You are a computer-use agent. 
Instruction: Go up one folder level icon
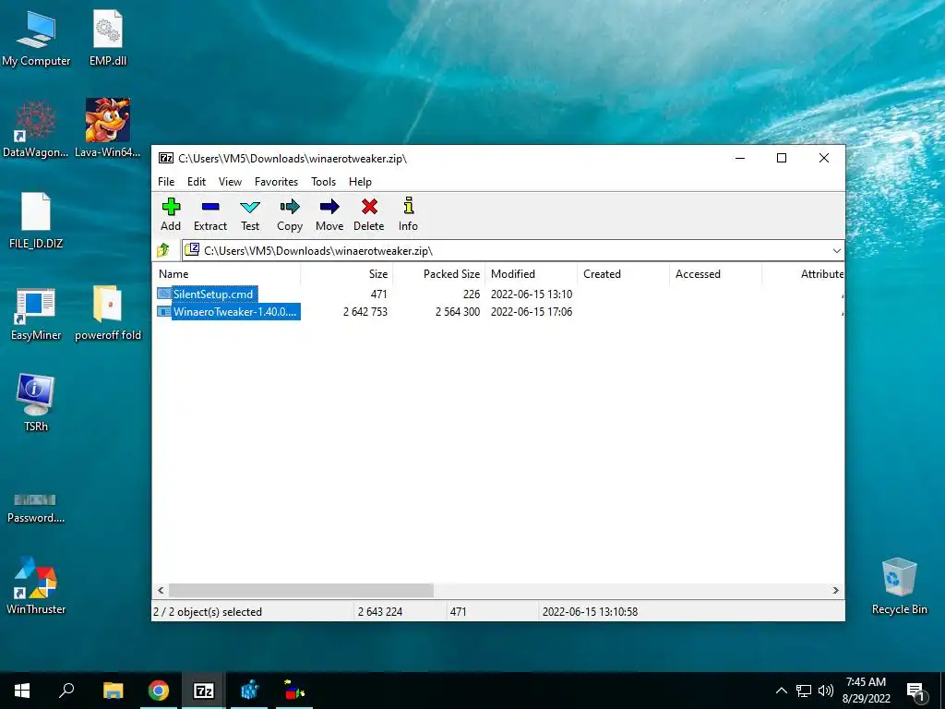point(163,250)
